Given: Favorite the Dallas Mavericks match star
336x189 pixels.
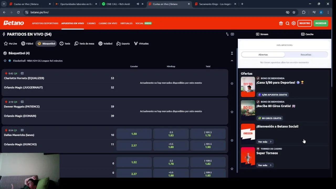Looking at the screenshot, I should 232,140.
